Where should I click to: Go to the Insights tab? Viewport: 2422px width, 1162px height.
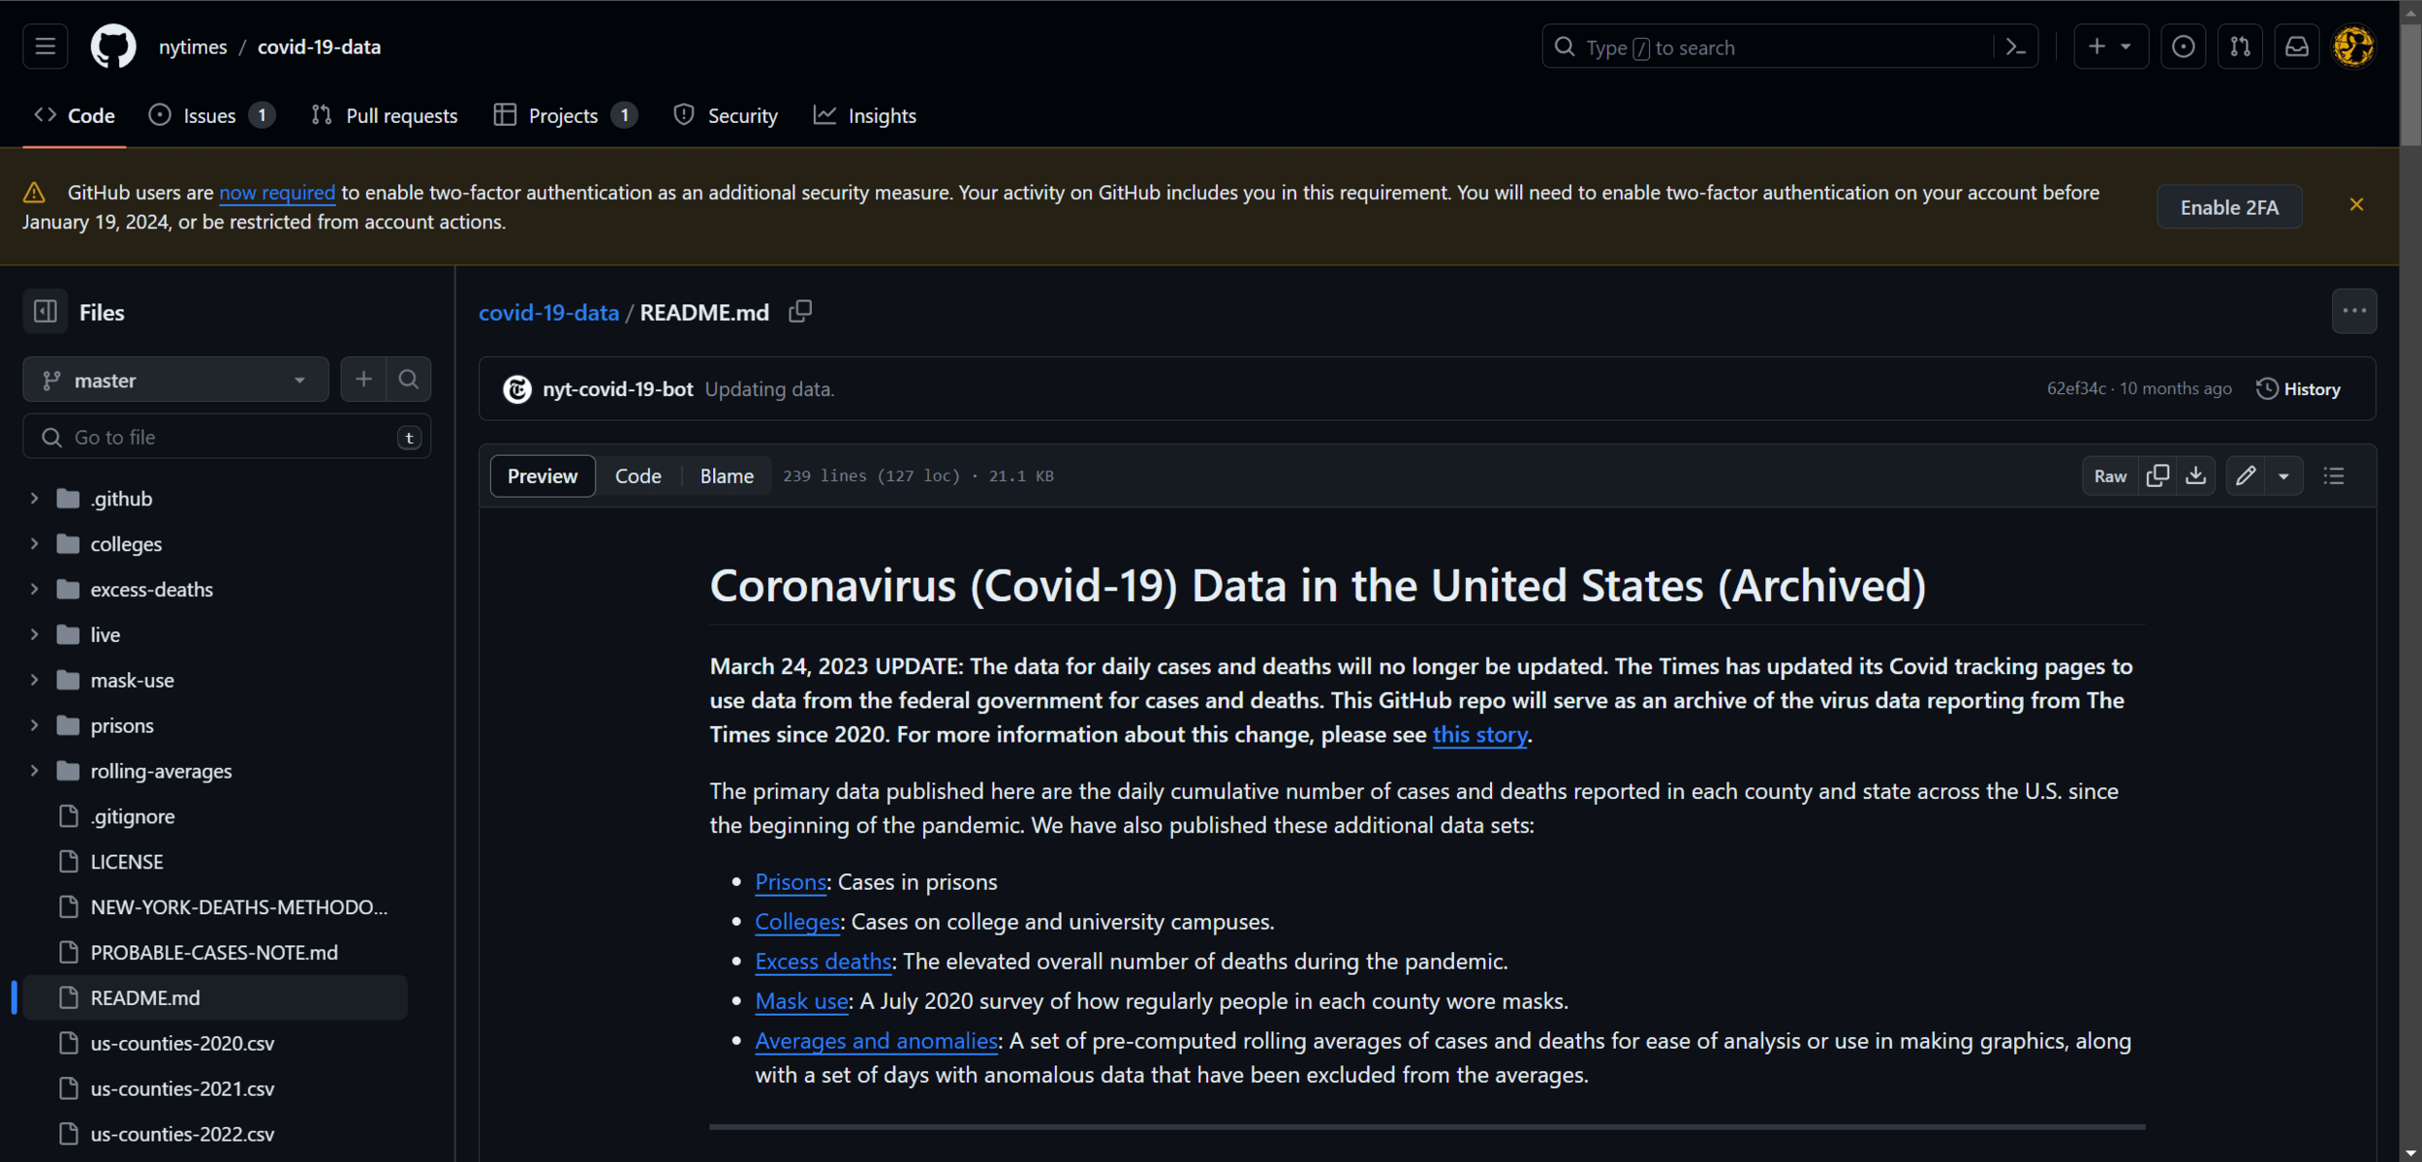(865, 116)
